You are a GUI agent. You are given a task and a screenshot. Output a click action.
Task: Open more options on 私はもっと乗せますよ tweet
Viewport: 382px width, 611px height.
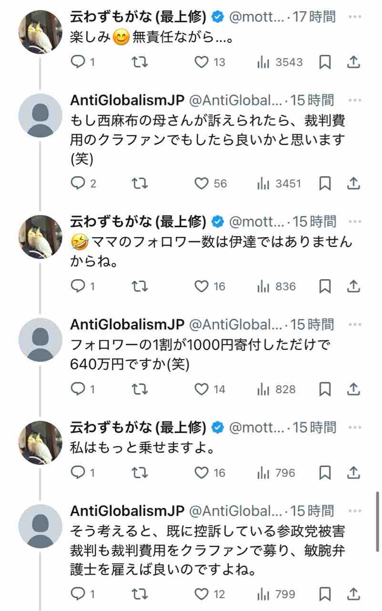355,427
